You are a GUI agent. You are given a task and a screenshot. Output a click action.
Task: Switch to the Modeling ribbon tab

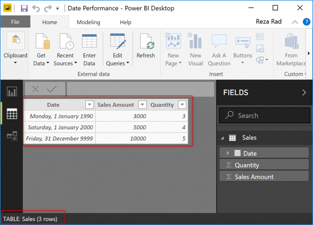click(x=89, y=22)
